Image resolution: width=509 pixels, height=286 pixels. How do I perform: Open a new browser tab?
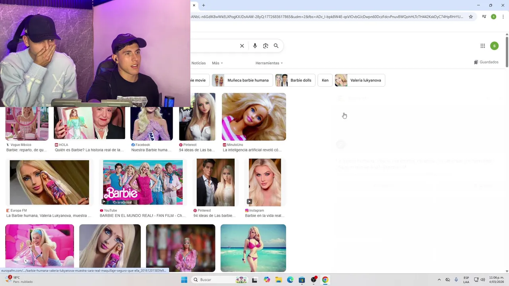click(x=204, y=5)
